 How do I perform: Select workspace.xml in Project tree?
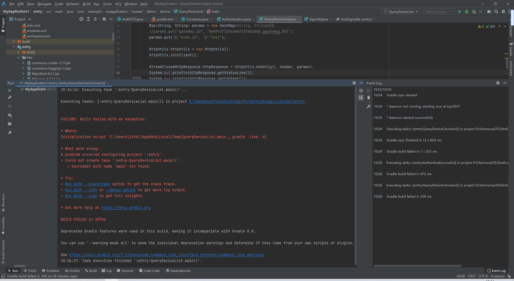click(38, 36)
